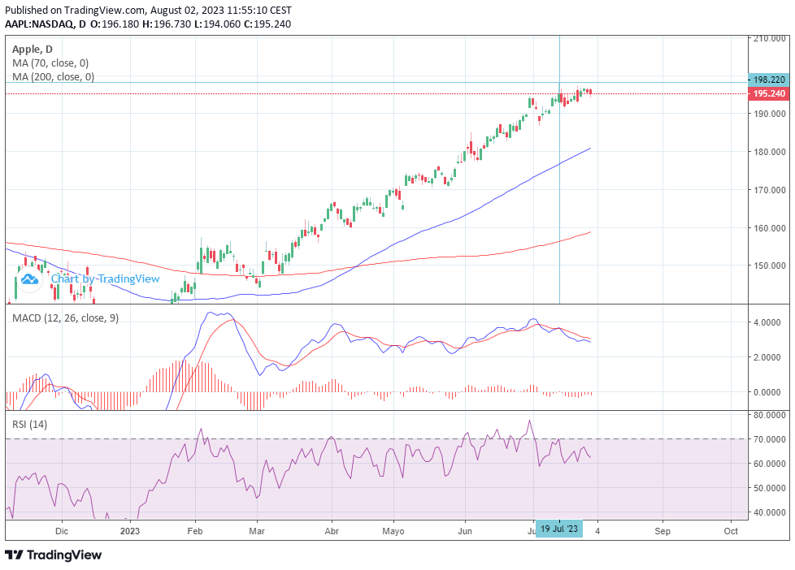Click the 'Mayo' label on the time axis
This screenshot has width=795, height=570.
click(x=393, y=531)
